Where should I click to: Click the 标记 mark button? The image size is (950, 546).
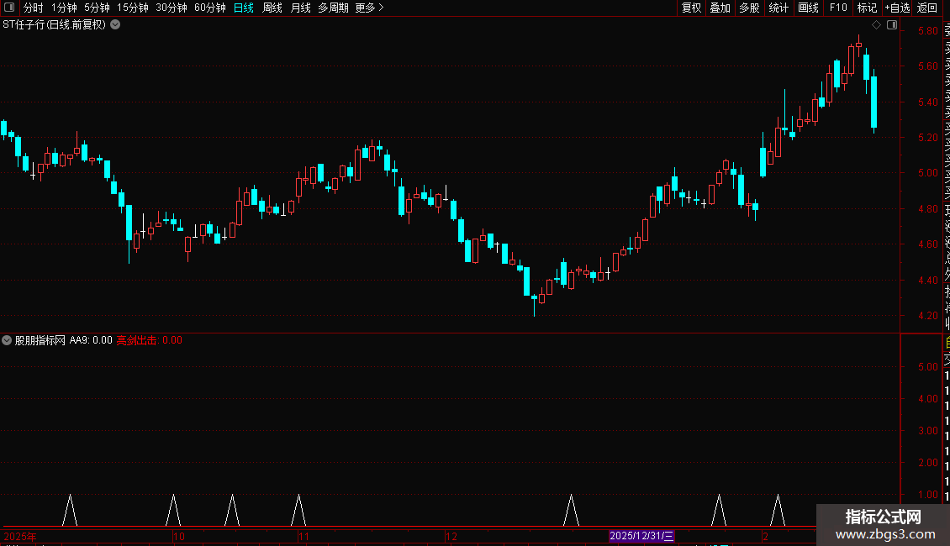[867, 8]
